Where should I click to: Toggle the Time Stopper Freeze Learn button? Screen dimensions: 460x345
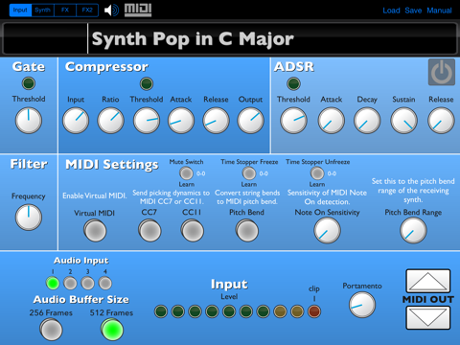point(249,173)
